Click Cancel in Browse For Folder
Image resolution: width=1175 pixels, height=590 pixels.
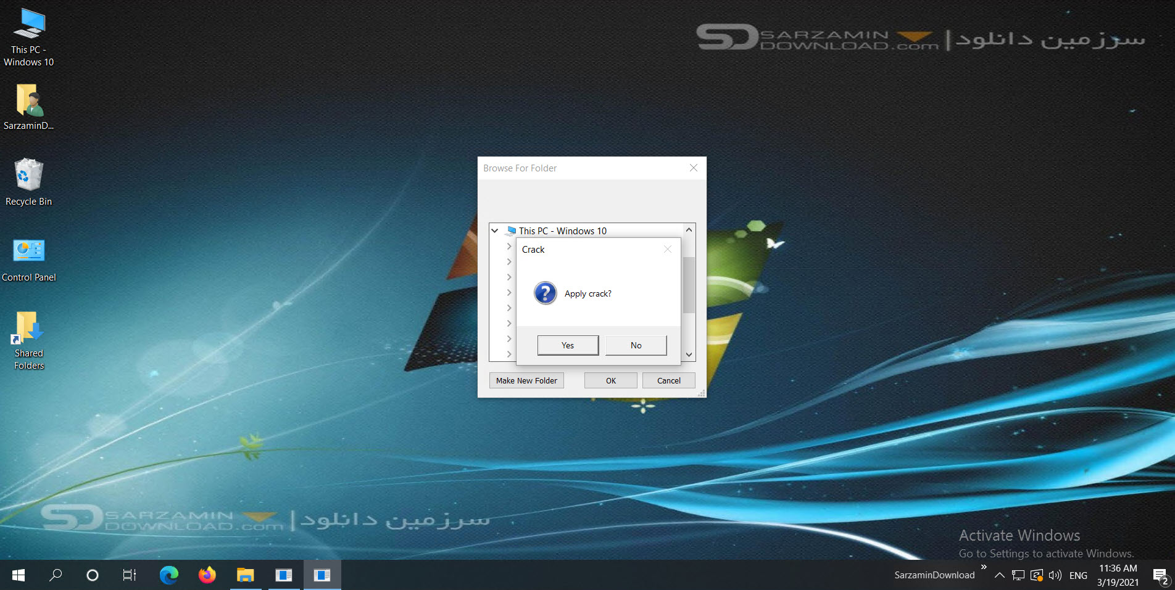click(669, 380)
